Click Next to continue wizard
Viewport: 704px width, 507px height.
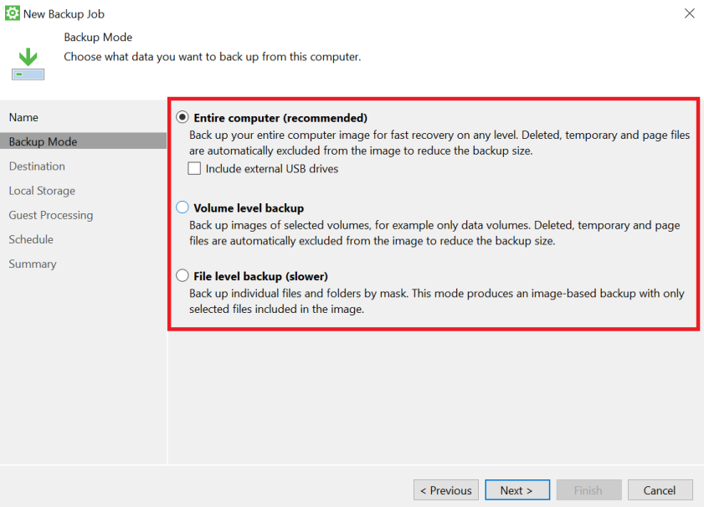tap(517, 490)
